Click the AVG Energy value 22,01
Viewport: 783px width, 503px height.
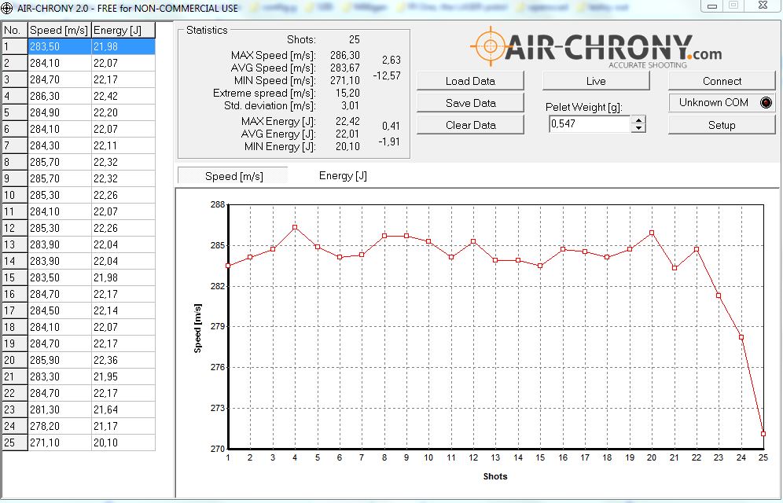pos(347,134)
